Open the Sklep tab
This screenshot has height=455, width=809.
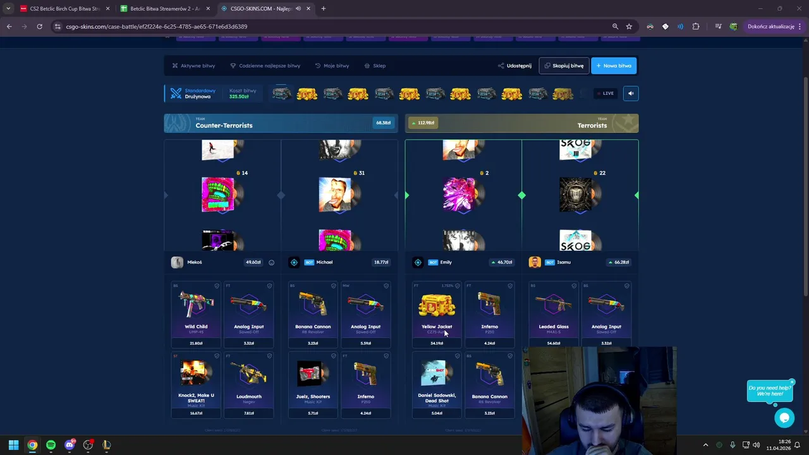pos(375,66)
